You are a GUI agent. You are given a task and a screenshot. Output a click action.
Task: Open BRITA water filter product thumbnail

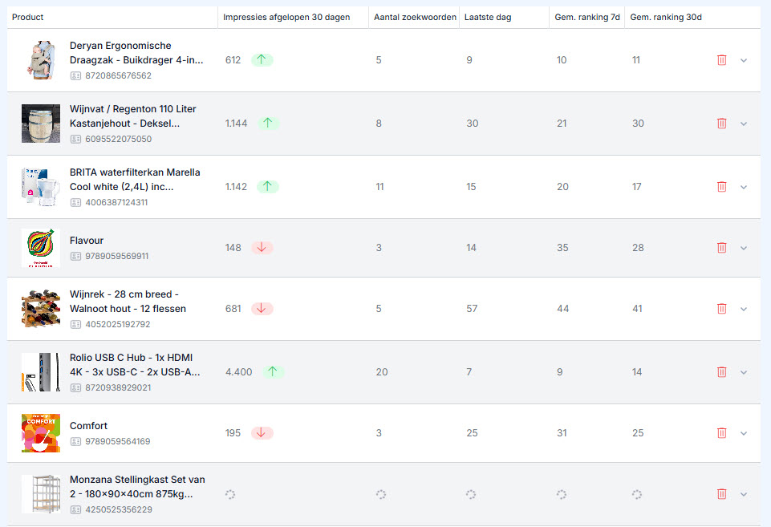[x=41, y=187]
